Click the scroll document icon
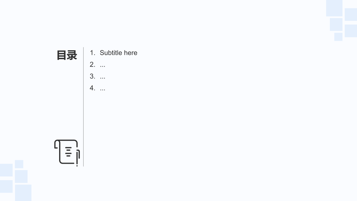This screenshot has width=357, height=201. click(x=67, y=153)
